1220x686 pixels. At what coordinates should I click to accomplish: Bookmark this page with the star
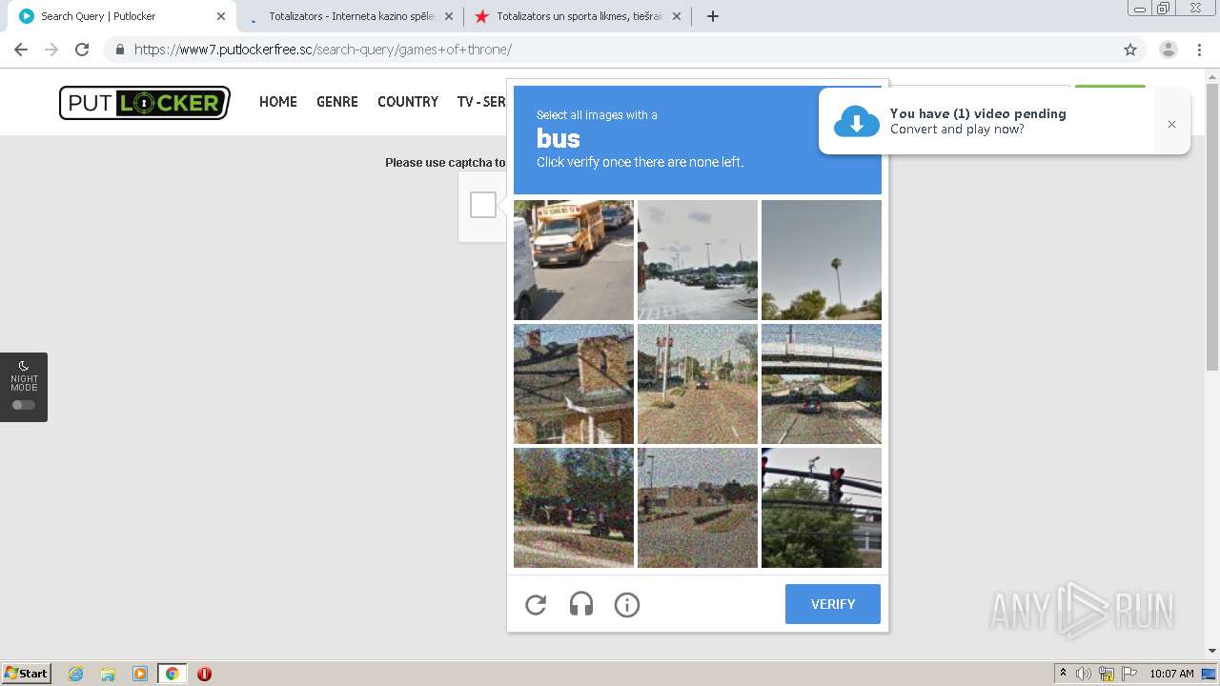pos(1130,50)
